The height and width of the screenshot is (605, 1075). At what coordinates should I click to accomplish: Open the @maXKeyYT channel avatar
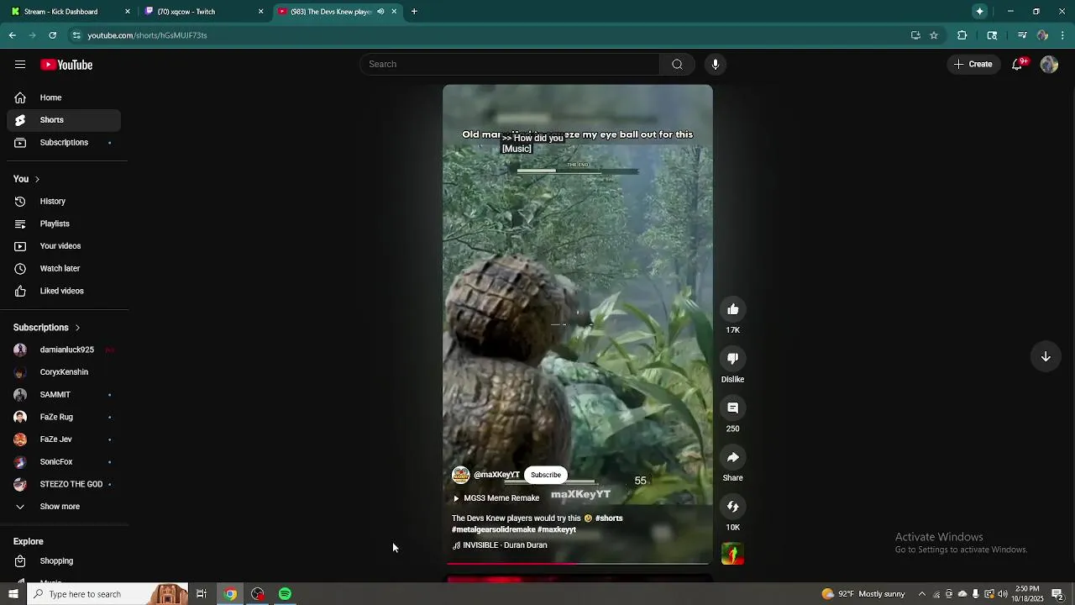(460, 475)
